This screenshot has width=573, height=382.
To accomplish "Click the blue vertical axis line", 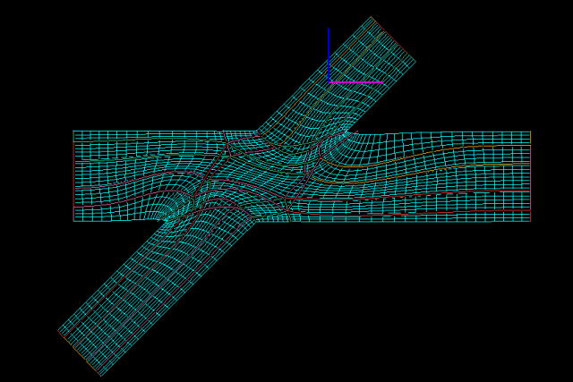I will click(329, 55).
